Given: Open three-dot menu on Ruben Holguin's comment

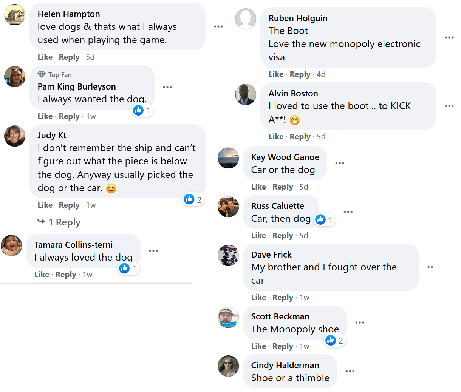Looking at the screenshot, I should pos(449,37).
